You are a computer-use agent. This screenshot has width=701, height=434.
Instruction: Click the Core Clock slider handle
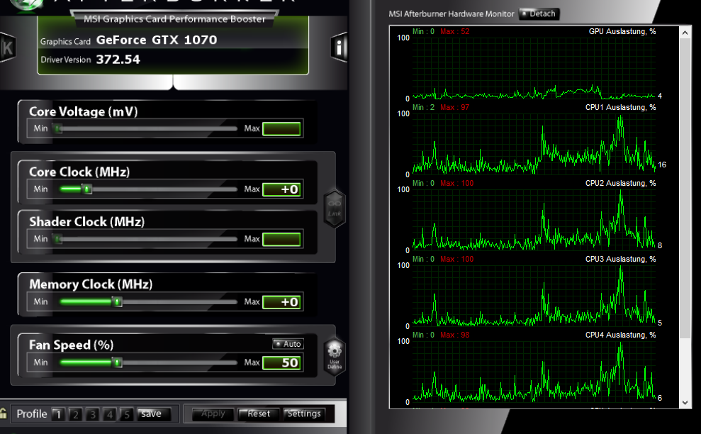click(87, 189)
